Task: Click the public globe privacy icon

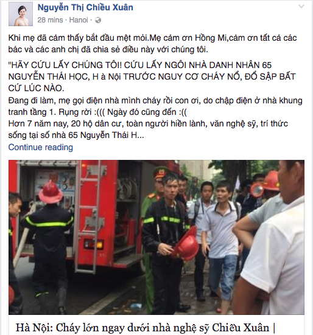Action: click(x=98, y=20)
